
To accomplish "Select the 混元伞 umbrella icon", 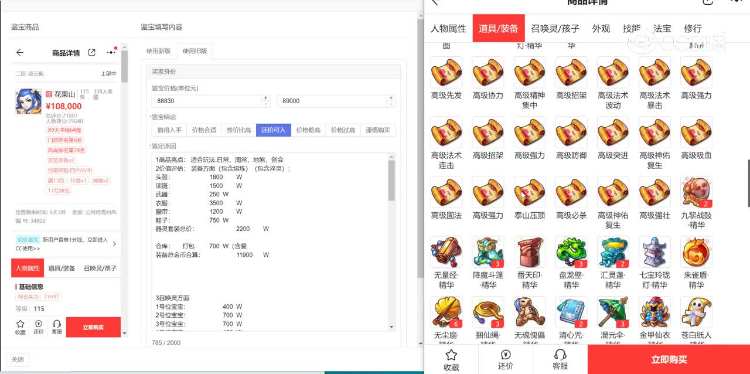I will point(613,312).
